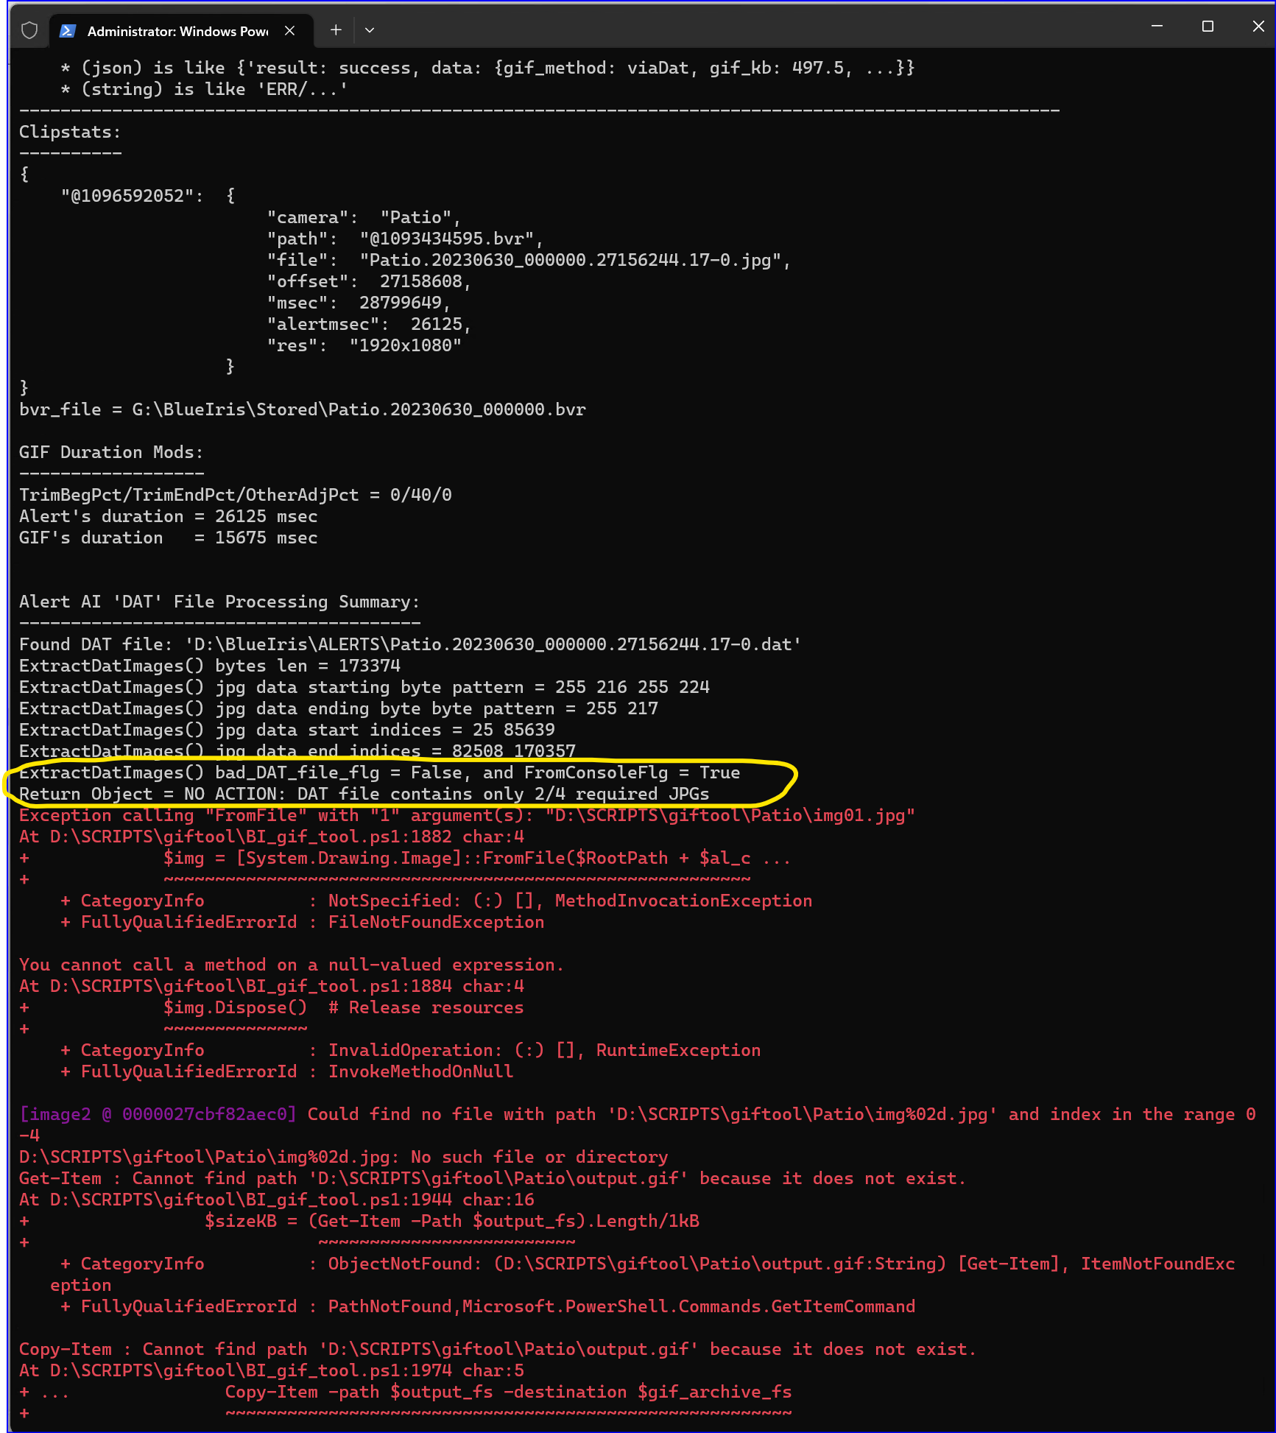1276x1433 pixels.
Task: Minimize the terminal window
Action: click(1157, 27)
